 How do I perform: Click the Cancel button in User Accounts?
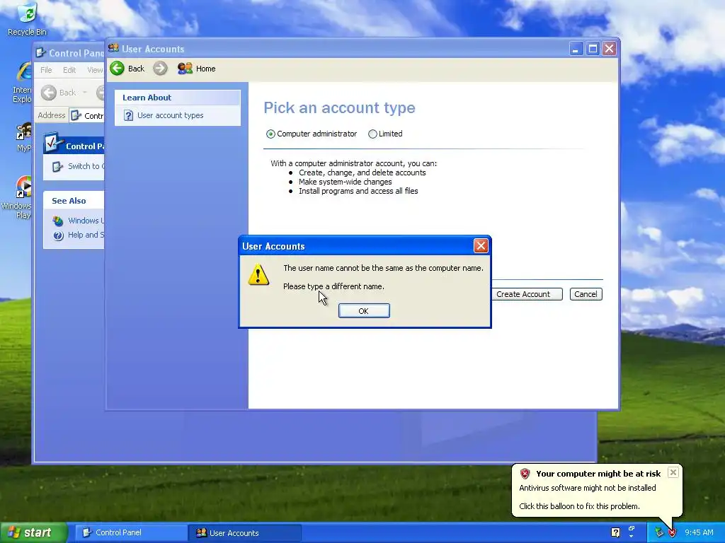pyautogui.click(x=586, y=294)
